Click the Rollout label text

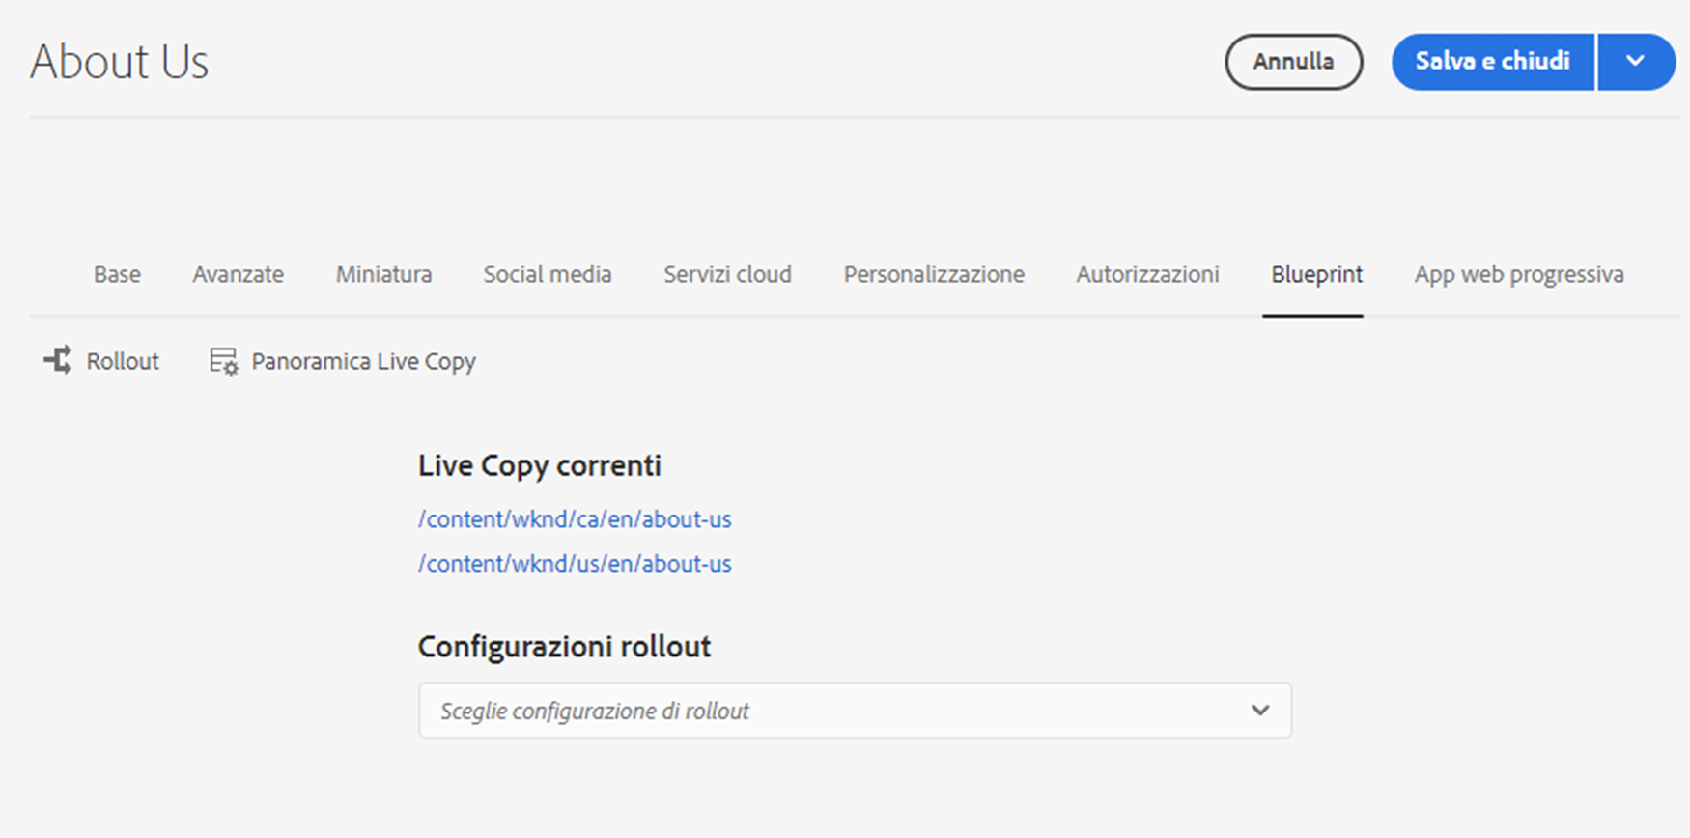point(123,361)
